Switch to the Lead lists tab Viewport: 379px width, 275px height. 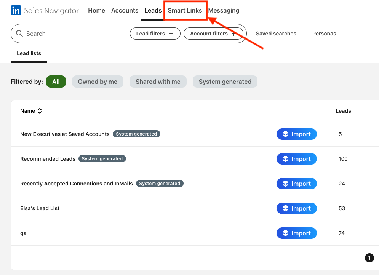point(29,53)
